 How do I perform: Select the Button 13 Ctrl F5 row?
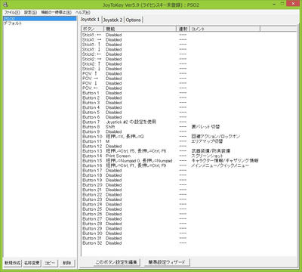click(189, 151)
